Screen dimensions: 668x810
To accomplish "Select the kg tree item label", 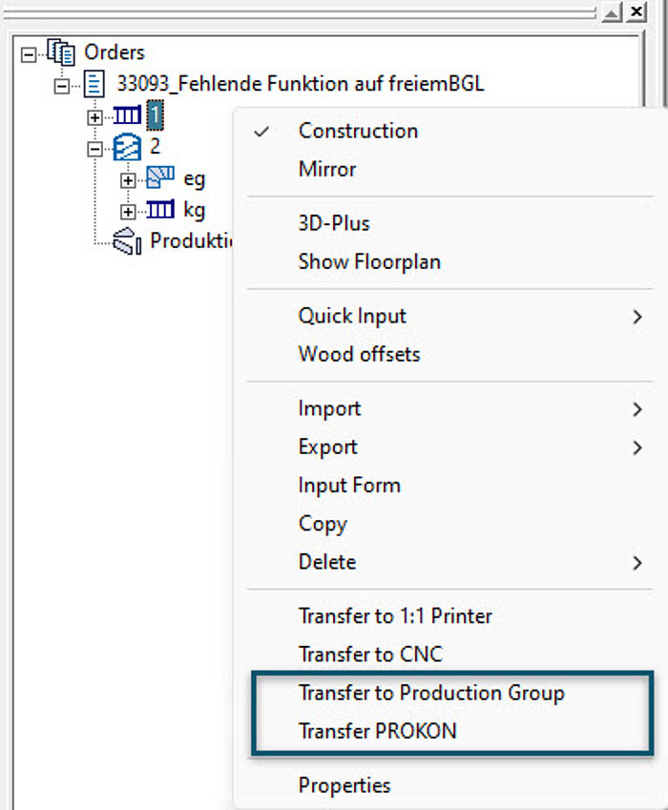I will [x=194, y=210].
